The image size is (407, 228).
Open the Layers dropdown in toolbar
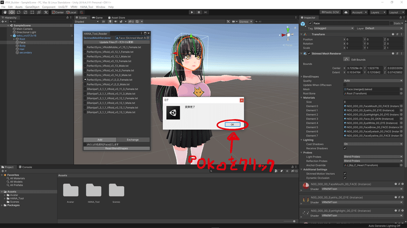tap(377, 12)
